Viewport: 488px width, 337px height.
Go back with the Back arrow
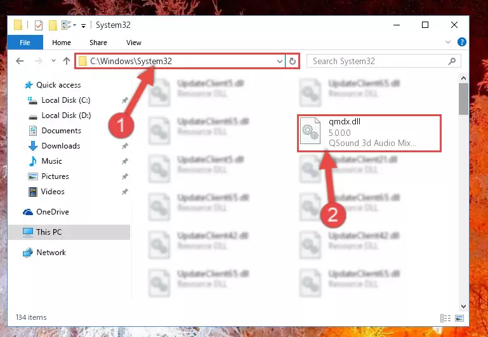point(20,61)
